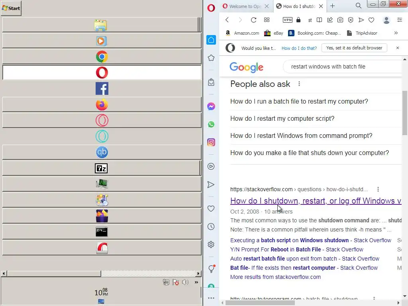Expand more bookmarks chevron
The height and width of the screenshot is (306, 408).
click(396, 33)
